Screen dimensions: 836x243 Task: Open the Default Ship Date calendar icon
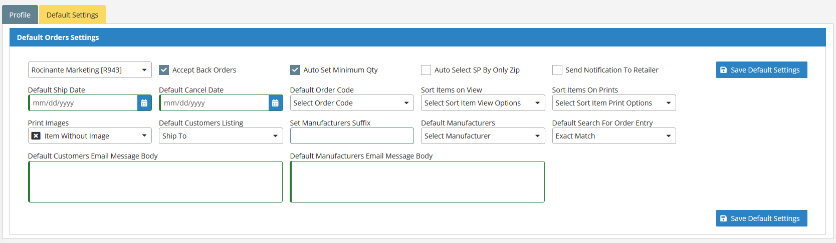144,103
